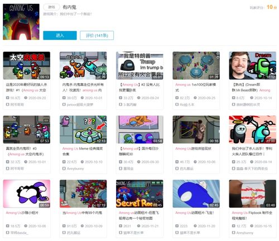The height and width of the screenshot is (241, 279).
Task: Open the 00:16 video thumbnail
Action: pyautogui.click(x=196, y=130)
